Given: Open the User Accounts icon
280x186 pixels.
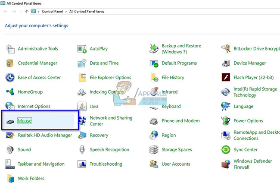Looking at the screenshot, I should tap(154, 164).
